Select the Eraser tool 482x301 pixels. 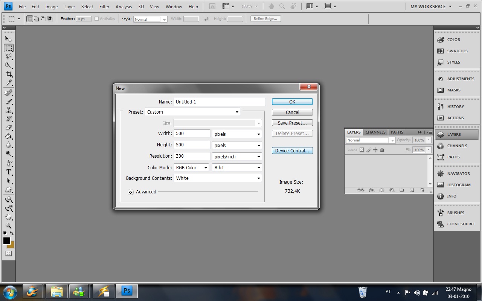(x=9, y=128)
